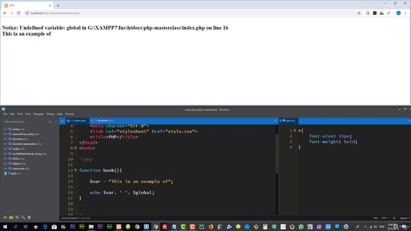
Task: Click the black square extension icon in Chrome
Action: (375, 13)
